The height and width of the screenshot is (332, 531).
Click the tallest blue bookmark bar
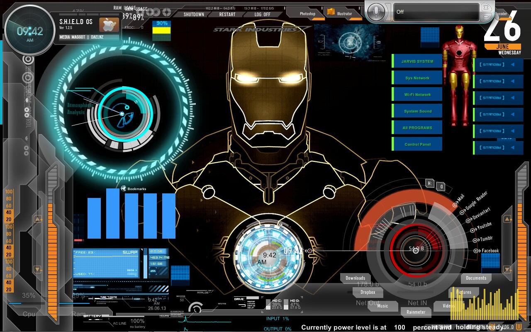[x=113, y=214]
